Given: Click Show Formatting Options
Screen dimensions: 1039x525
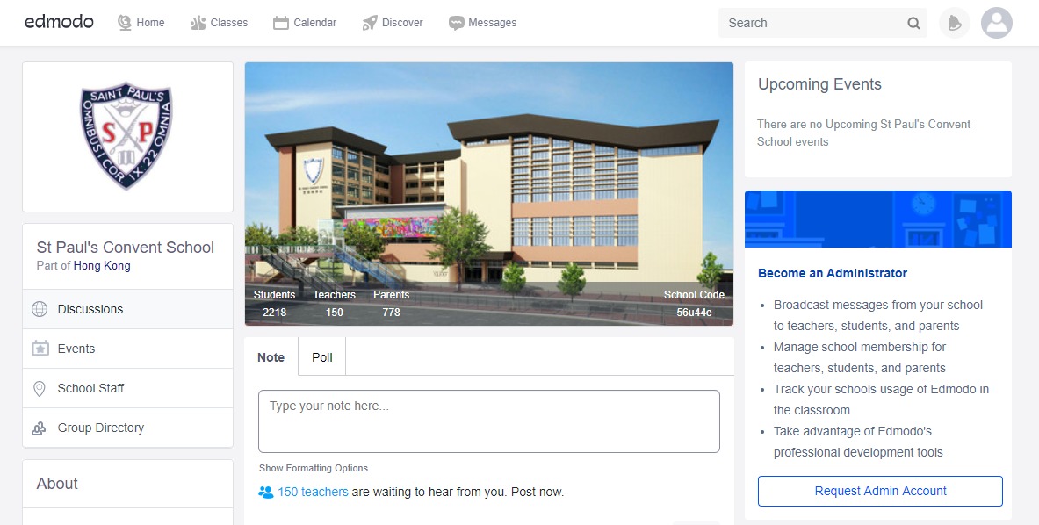Looking at the screenshot, I should pyautogui.click(x=314, y=468).
